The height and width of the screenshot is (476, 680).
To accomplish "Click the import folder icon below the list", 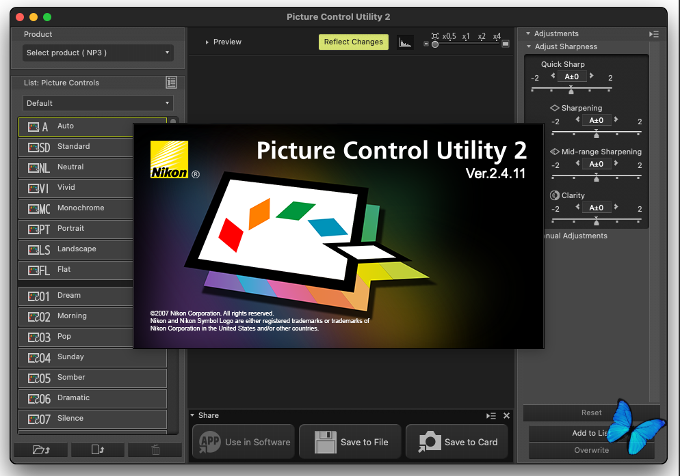I will pos(40,449).
